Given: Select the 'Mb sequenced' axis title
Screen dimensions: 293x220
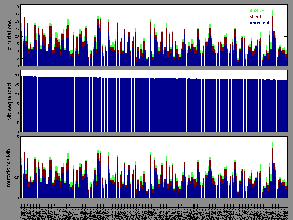Looking at the screenshot, I should [x=10, y=101].
